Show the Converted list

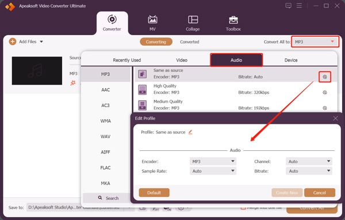(x=189, y=42)
